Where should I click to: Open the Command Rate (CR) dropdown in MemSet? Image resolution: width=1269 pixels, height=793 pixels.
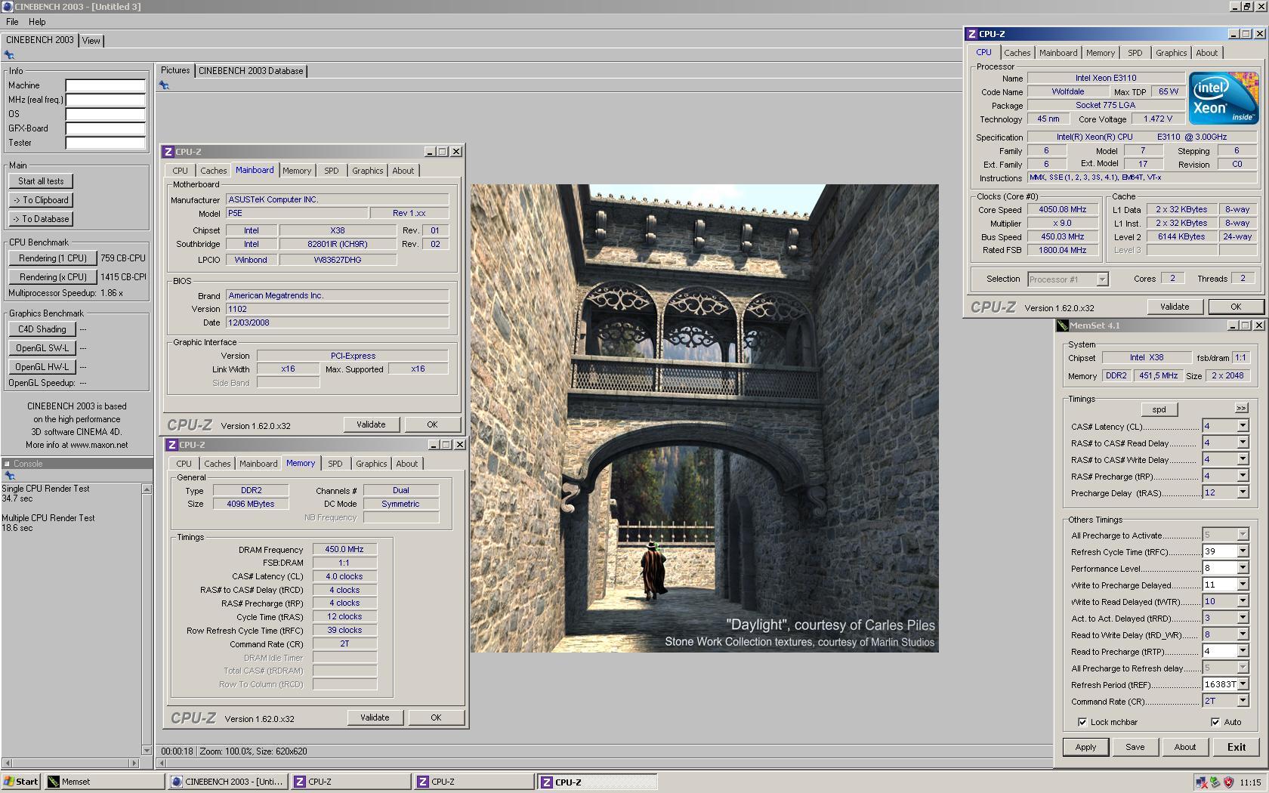(x=1242, y=702)
